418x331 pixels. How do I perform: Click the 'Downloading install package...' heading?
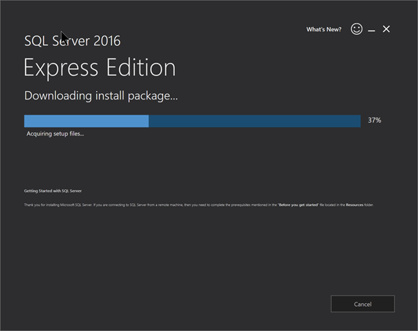(x=101, y=96)
